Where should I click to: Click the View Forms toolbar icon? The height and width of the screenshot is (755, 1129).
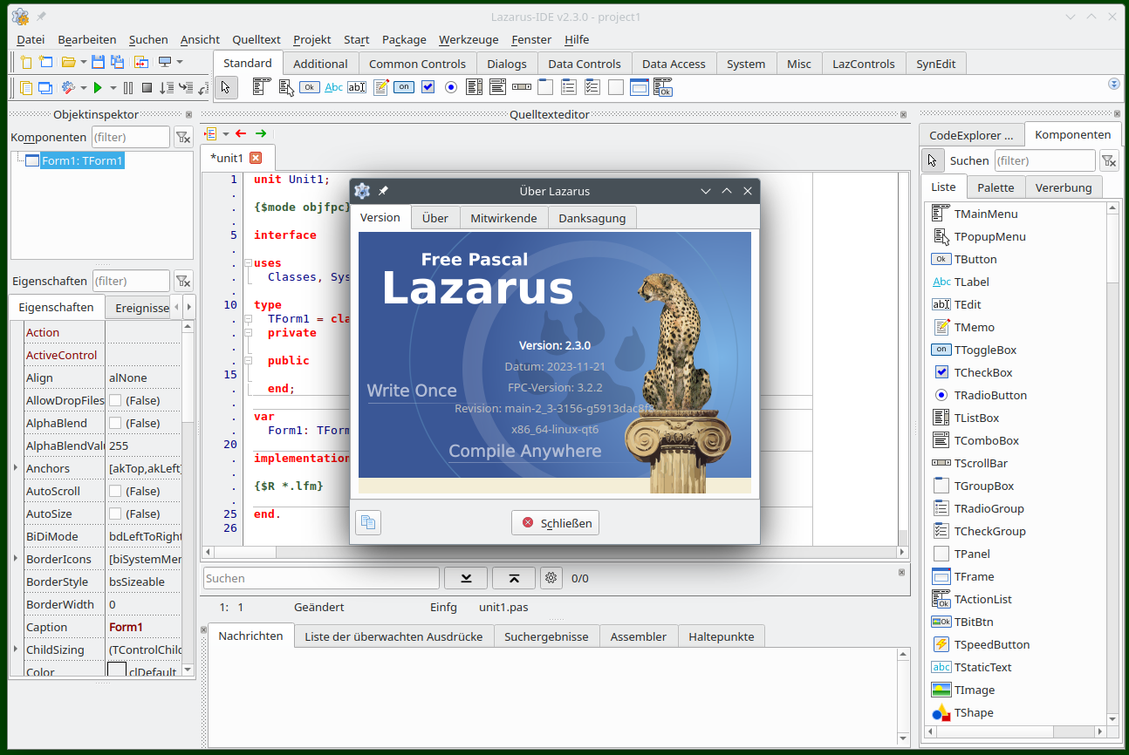[x=45, y=88]
